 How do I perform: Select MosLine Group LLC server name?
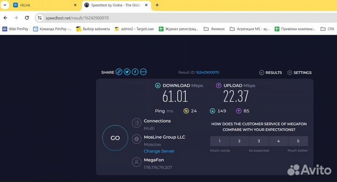coord(164,137)
